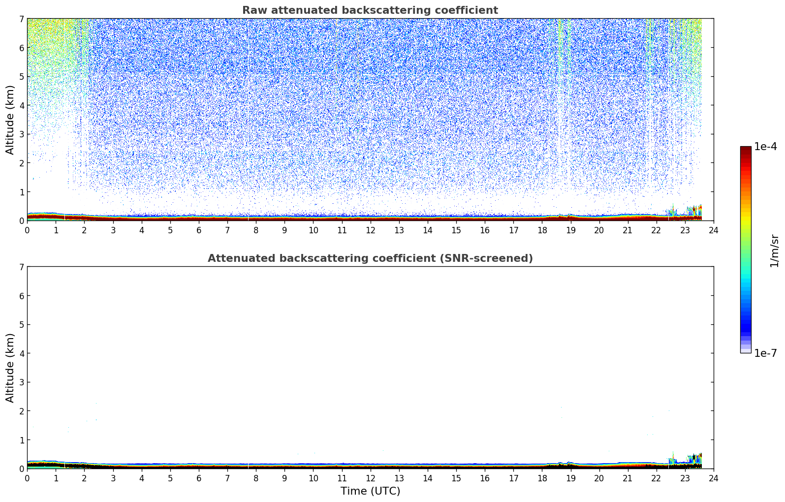The image size is (785, 502).
Task: Click the "Raw attenuated backscattering coefficient" title
Action: tap(370, 10)
